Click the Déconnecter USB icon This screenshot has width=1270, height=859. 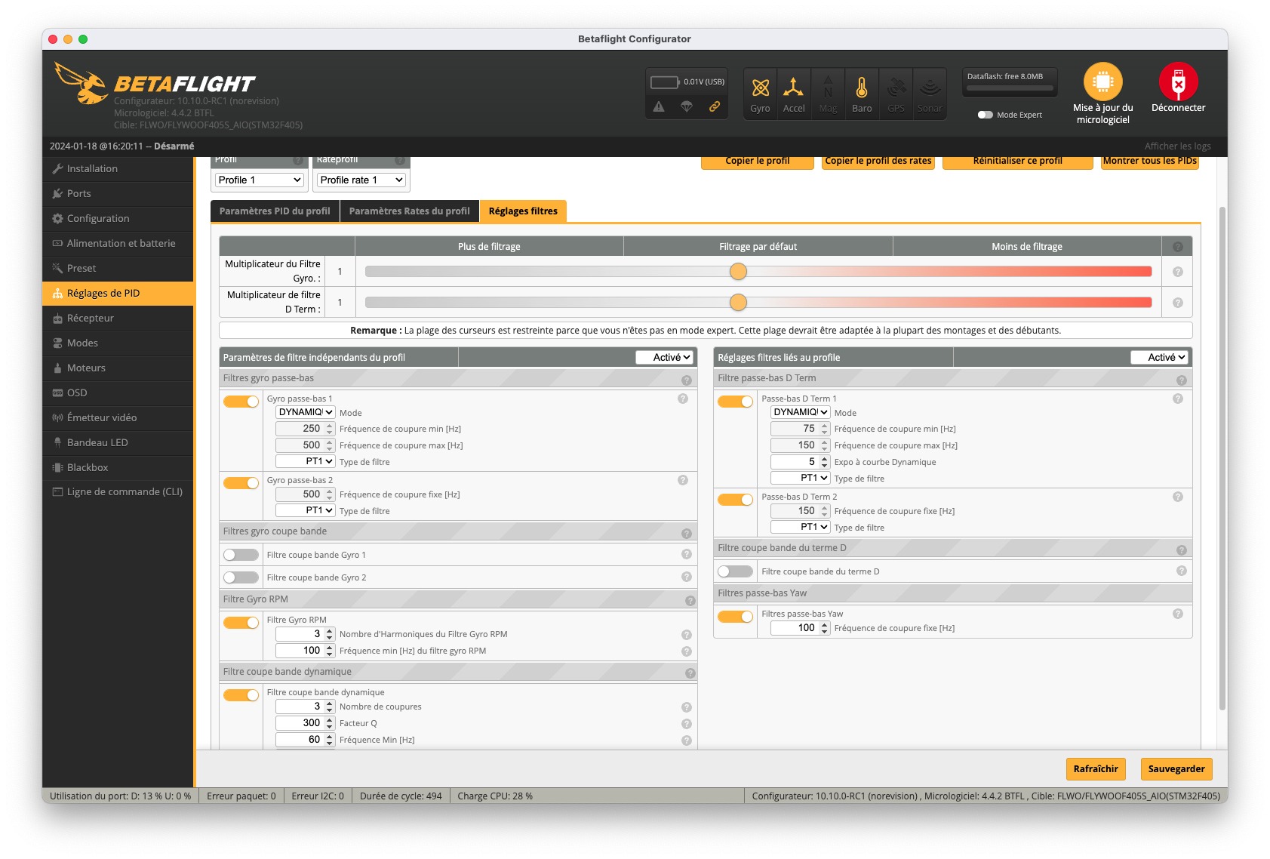(x=1178, y=82)
